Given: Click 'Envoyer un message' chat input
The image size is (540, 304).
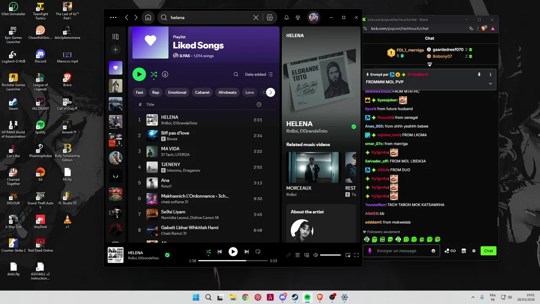Looking at the screenshot, I should 401,251.
